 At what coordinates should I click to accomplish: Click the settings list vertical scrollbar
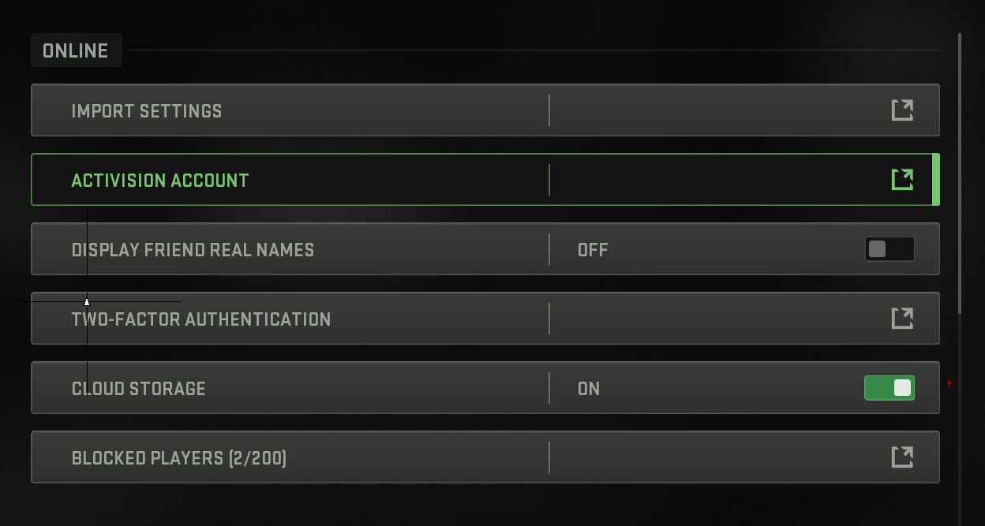[x=960, y=173]
